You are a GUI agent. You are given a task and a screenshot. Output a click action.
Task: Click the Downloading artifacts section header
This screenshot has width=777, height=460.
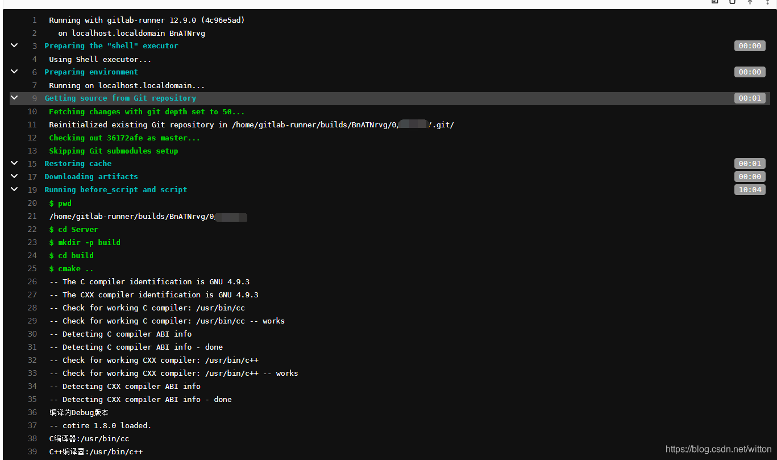pos(92,177)
